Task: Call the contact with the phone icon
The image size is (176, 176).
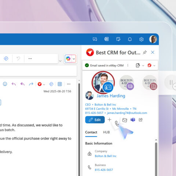Action: [x=117, y=124]
